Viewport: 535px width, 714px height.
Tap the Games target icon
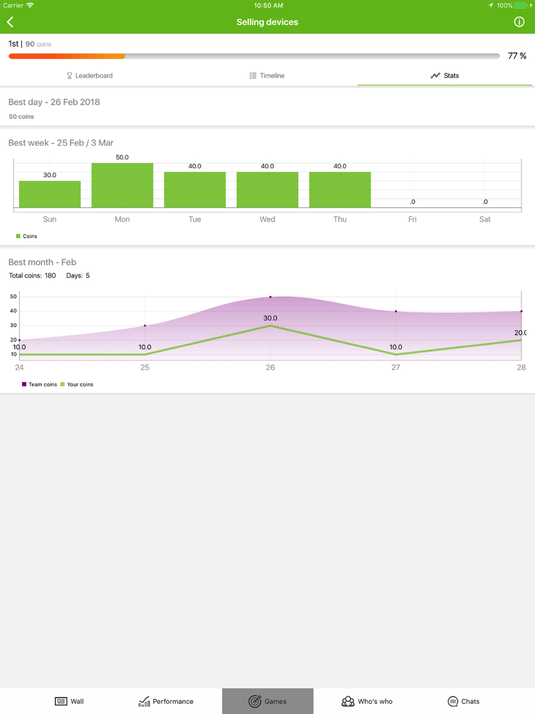pos(255,701)
